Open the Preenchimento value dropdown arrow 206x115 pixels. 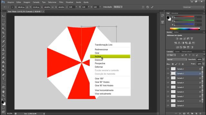pos(203,64)
